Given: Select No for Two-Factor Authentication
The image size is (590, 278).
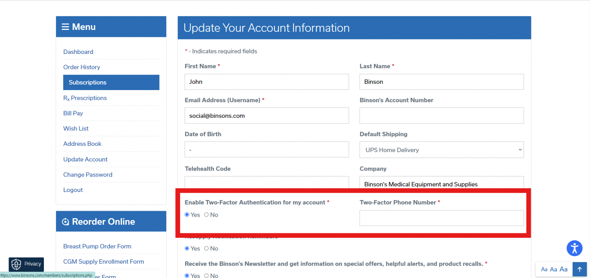Looking at the screenshot, I should pos(206,214).
